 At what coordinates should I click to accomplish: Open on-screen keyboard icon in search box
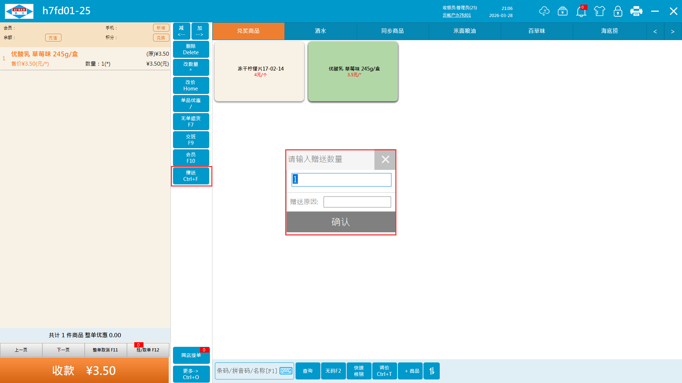286,371
